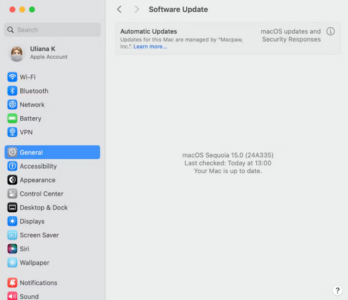Open the Accessibility label
Screen dimensions: 348x300
click(38, 166)
